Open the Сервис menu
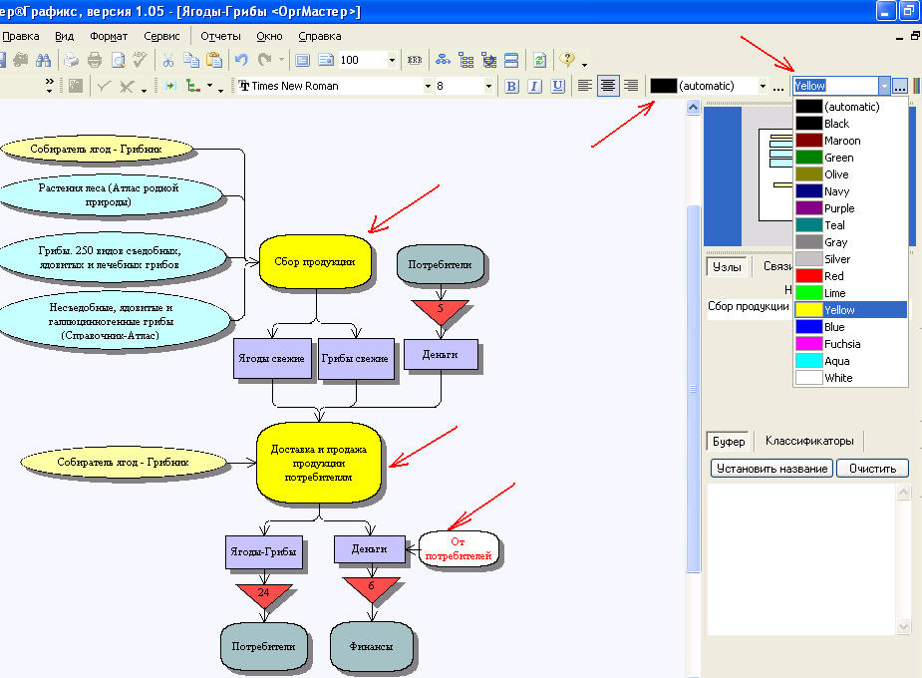 click(x=161, y=36)
